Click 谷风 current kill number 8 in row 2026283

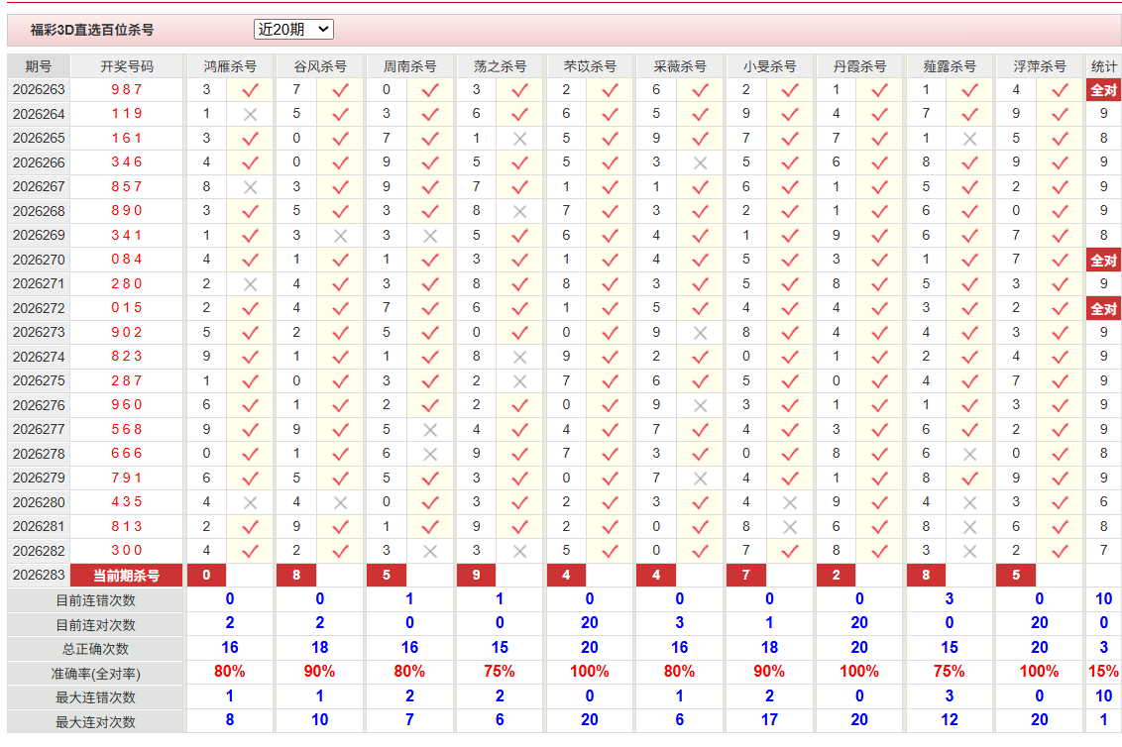click(x=296, y=576)
